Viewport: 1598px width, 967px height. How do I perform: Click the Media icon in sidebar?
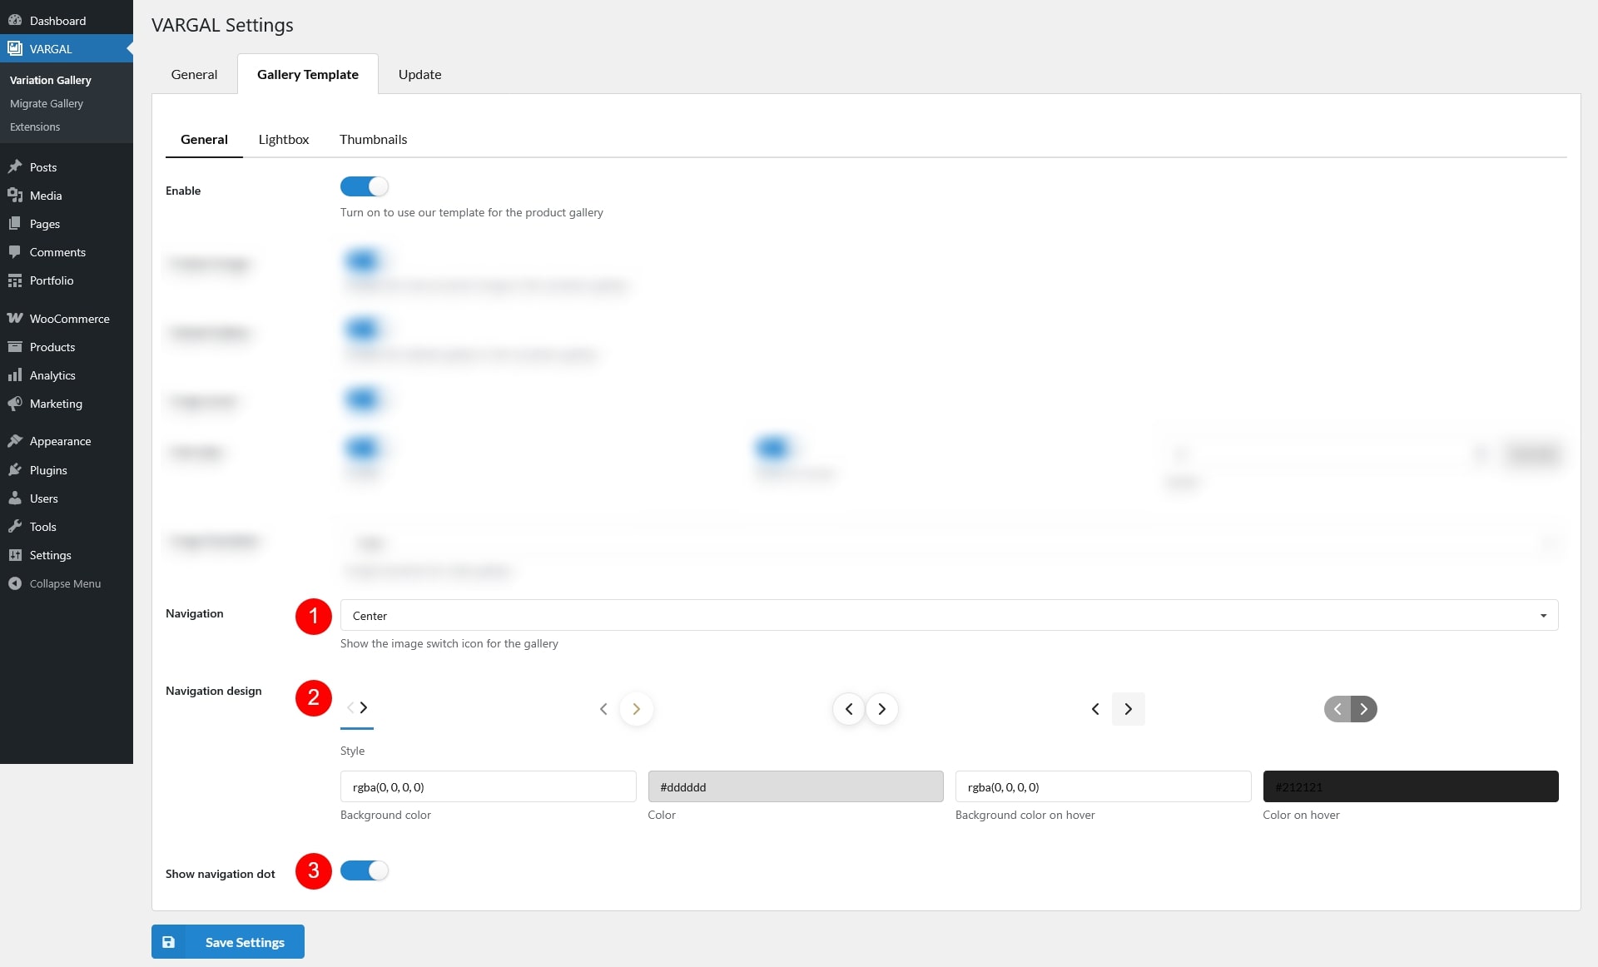tap(15, 195)
